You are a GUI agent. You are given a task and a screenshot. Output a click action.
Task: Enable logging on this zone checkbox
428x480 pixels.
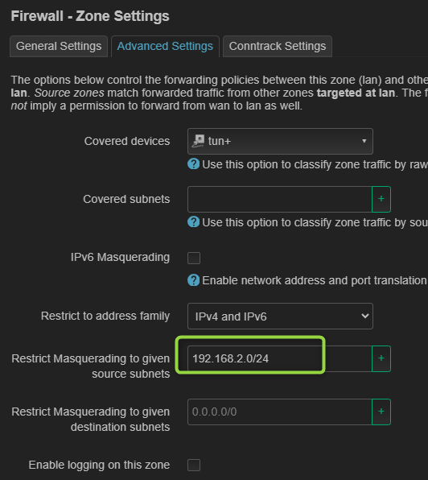click(194, 465)
